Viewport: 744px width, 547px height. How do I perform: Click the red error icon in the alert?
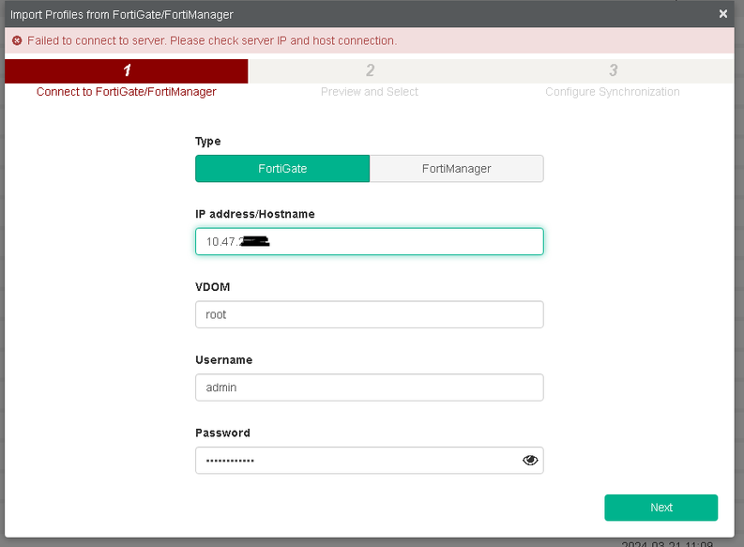(17, 40)
